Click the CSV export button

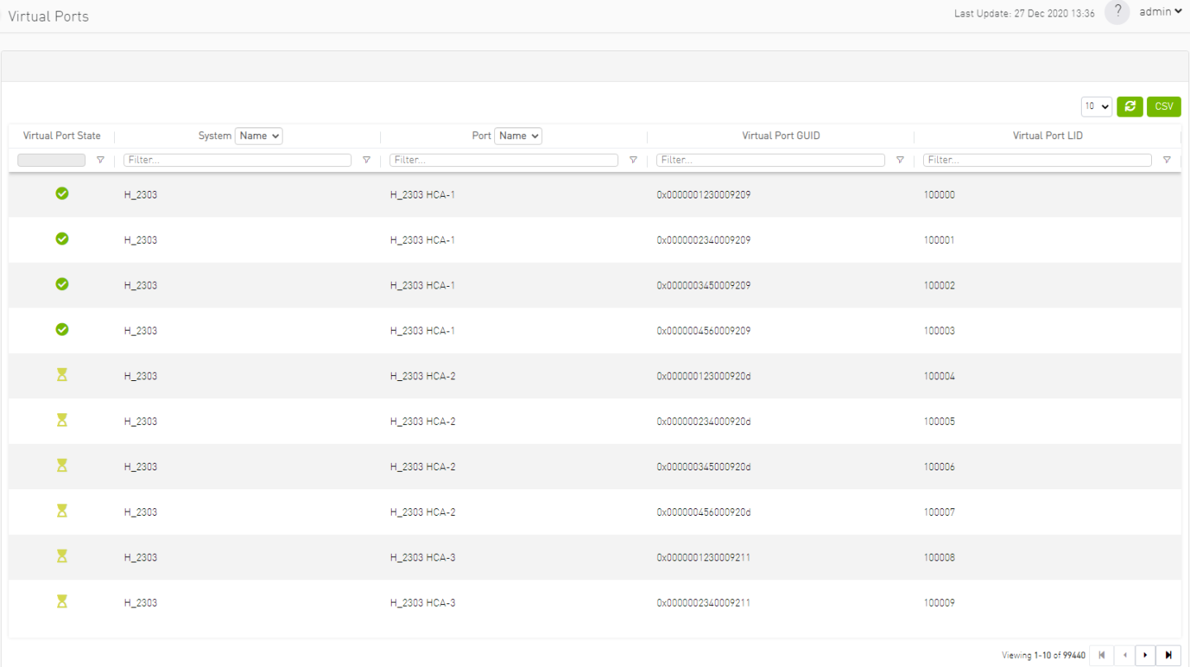[x=1163, y=107]
